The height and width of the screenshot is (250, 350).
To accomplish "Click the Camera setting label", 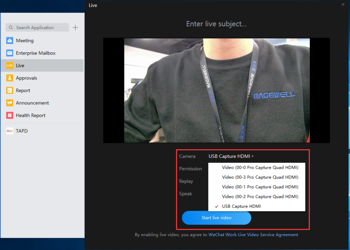I will 187,156.
